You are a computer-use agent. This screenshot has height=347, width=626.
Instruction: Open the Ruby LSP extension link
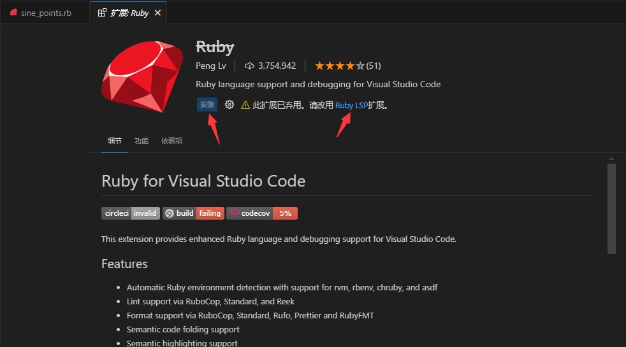coord(351,105)
